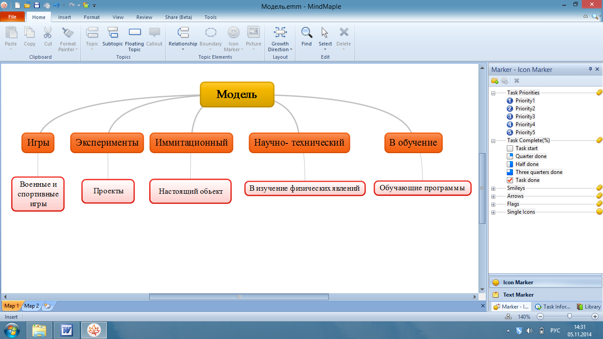Select the Priority3 marker icon
Image resolution: width=603 pixels, height=339 pixels.
pos(510,117)
